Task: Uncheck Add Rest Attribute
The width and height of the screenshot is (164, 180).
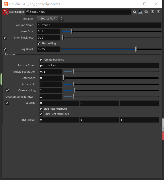Action: coord(41,109)
